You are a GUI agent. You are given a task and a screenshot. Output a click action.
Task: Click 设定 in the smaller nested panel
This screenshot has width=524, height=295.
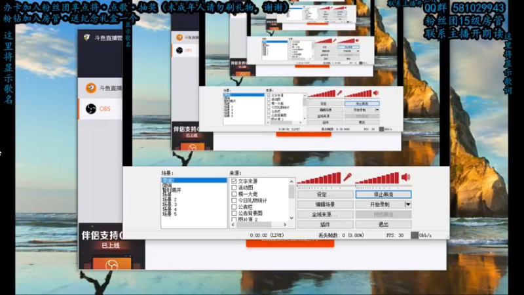click(x=325, y=104)
